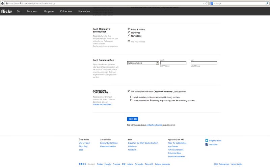Select the Fotos & Videos radio button
270x168 pixels.
[129, 29]
